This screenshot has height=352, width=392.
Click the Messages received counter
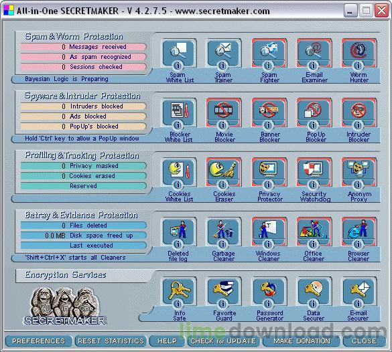(84, 47)
